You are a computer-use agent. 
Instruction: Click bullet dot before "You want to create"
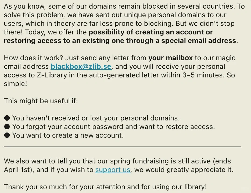tap(7, 135)
